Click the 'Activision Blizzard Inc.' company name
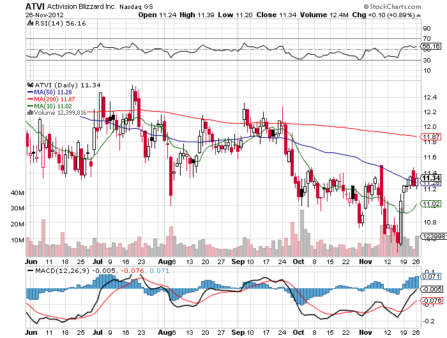The width and height of the screenshot is (447, 338). click(x=82, y=6)
